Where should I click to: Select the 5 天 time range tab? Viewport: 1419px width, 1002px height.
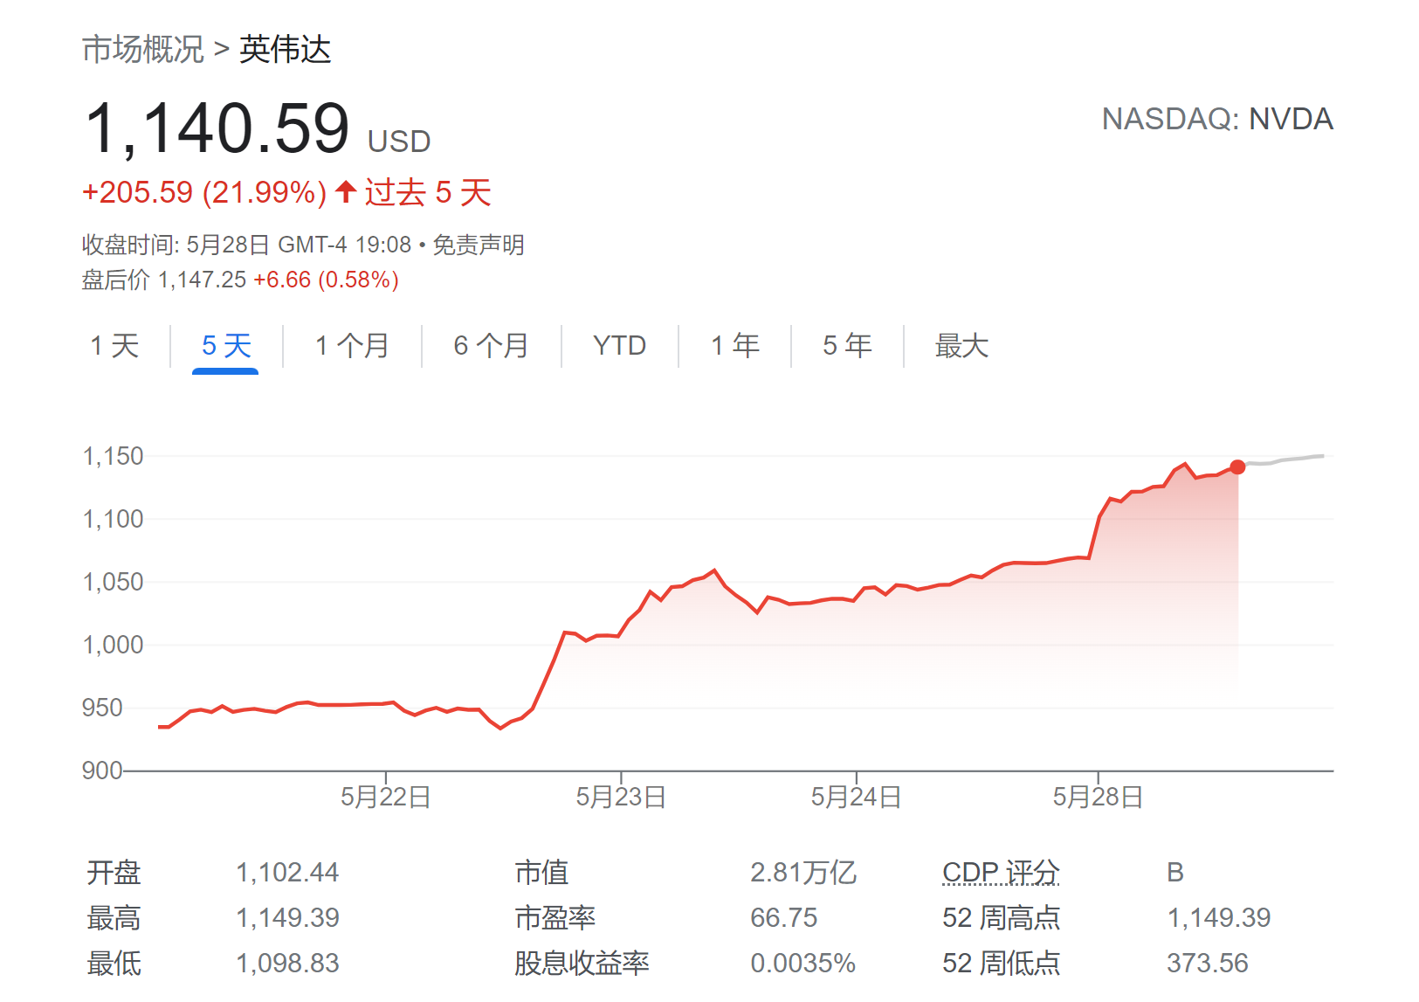[x=226, y=346]
